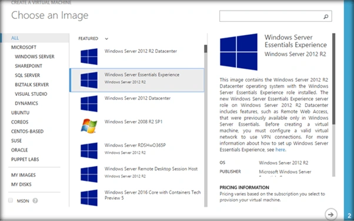Click the Windows Server Essentials Experience logo icon
The width and height of the screenshot is (354, 221).
pos(89,80)
